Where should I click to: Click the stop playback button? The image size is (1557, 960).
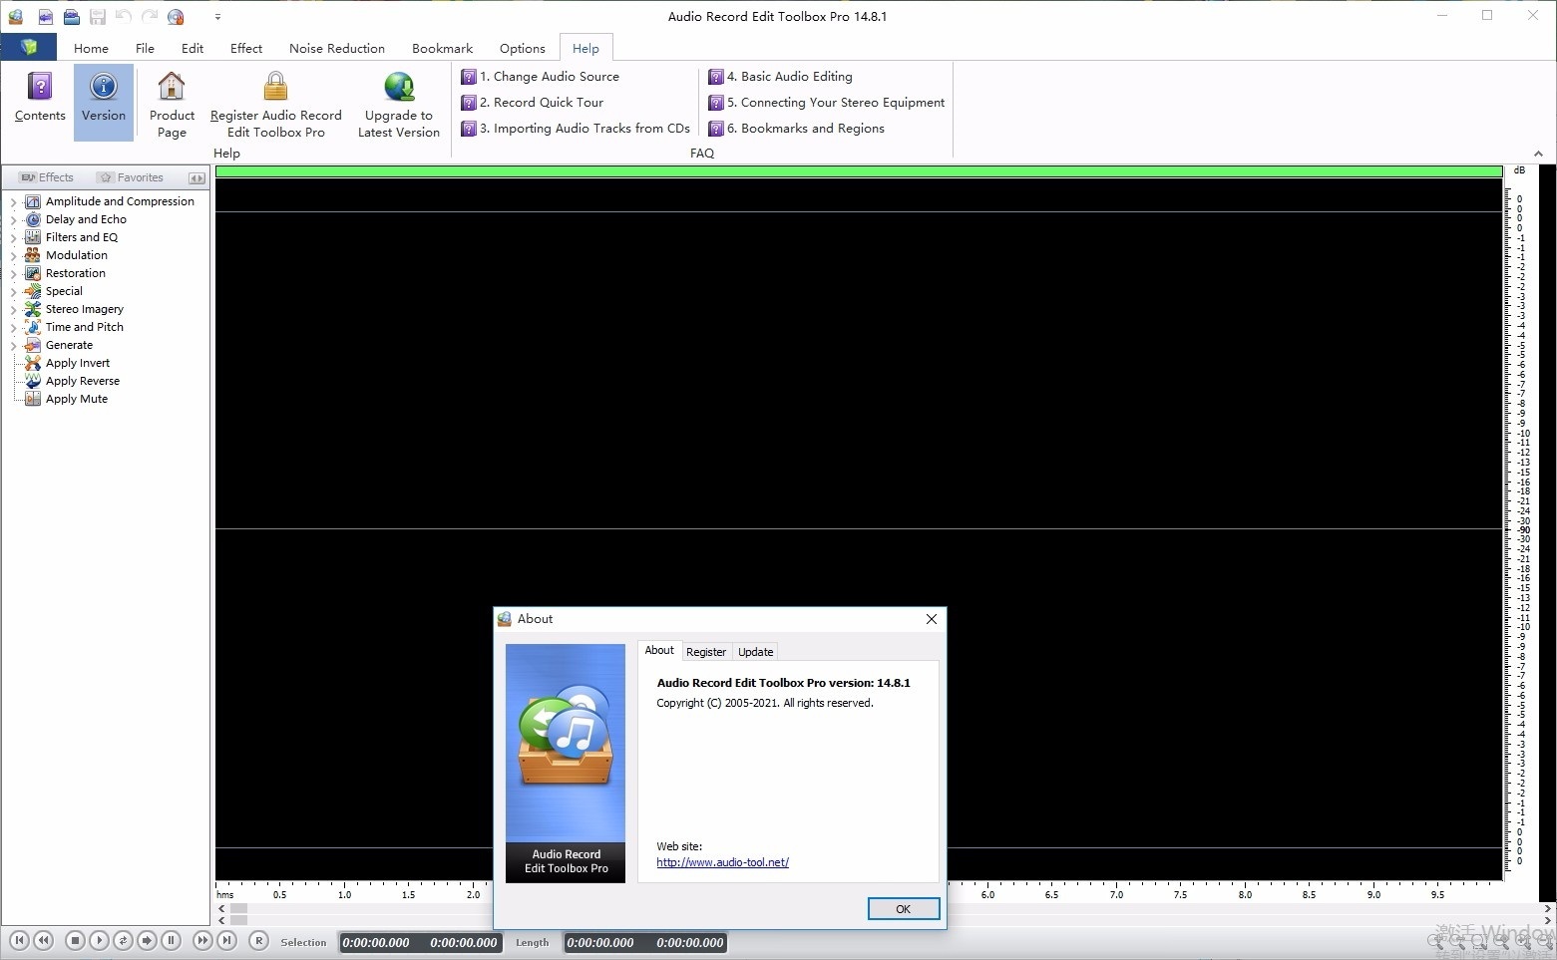pyautogui.click(x=75, y=940)
